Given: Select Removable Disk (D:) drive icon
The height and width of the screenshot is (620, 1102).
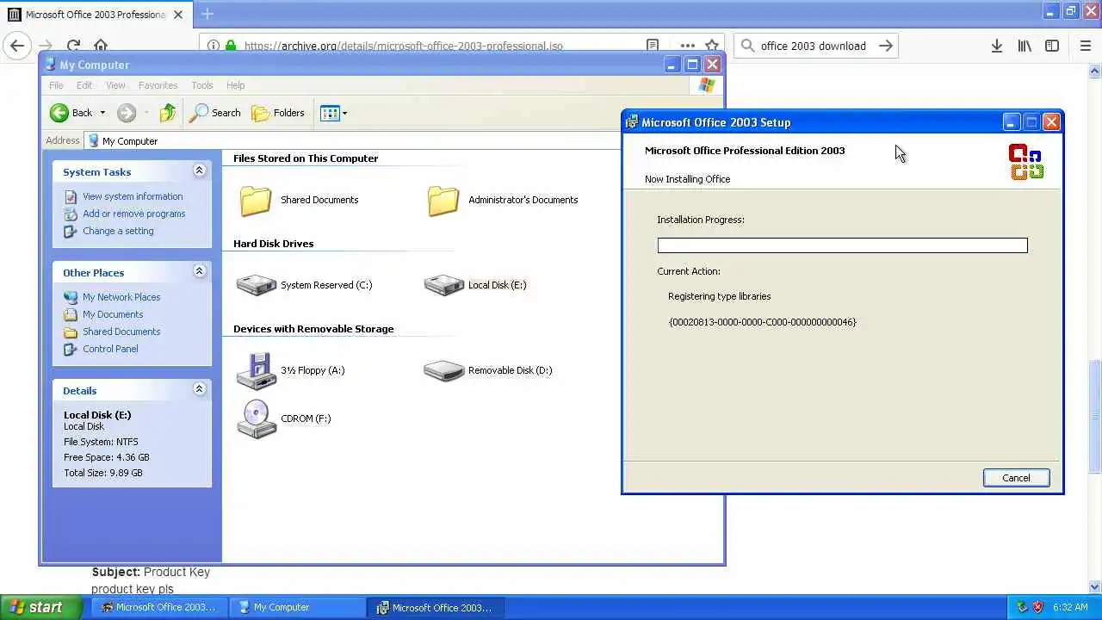Looking at the screenshot, I should [443, 370].
